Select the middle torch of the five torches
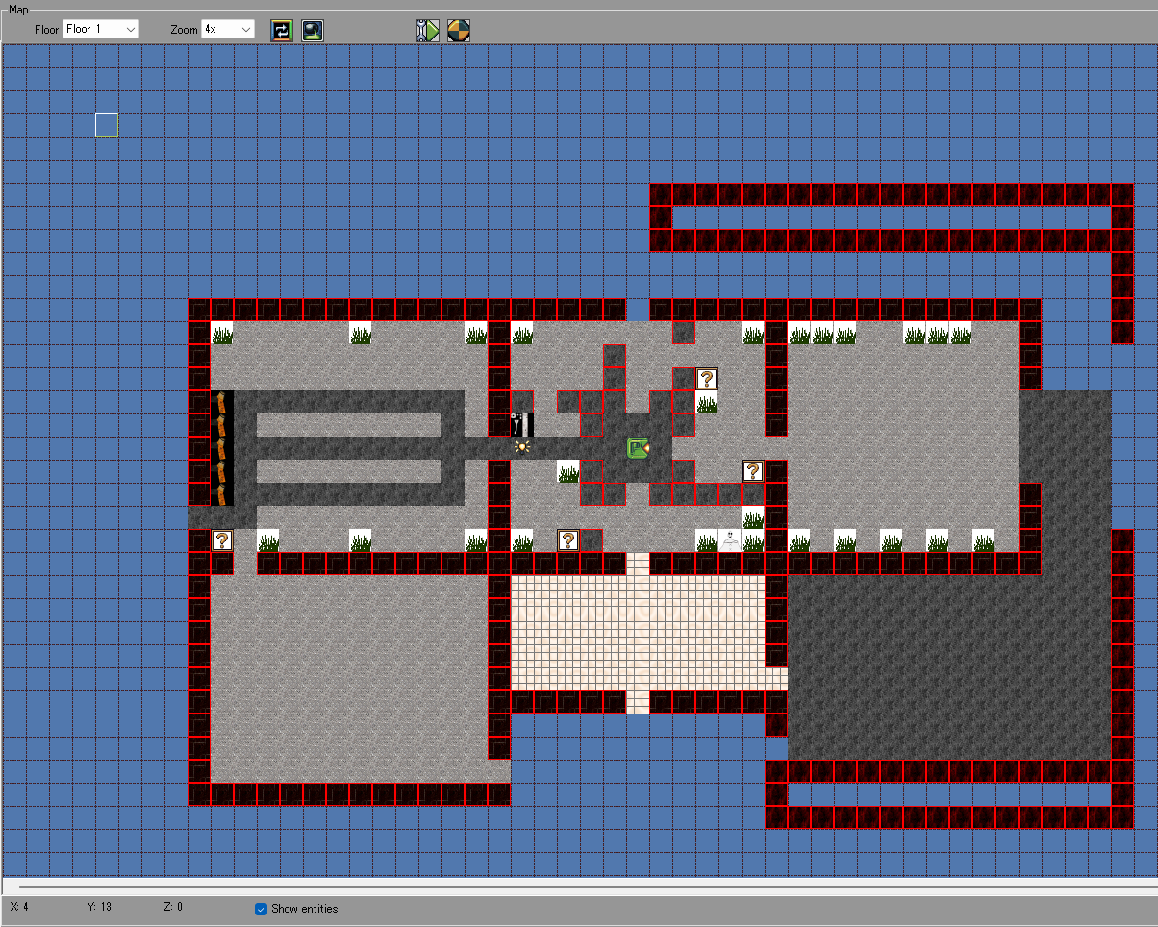 pyautogui.click(x=222, y=448)
